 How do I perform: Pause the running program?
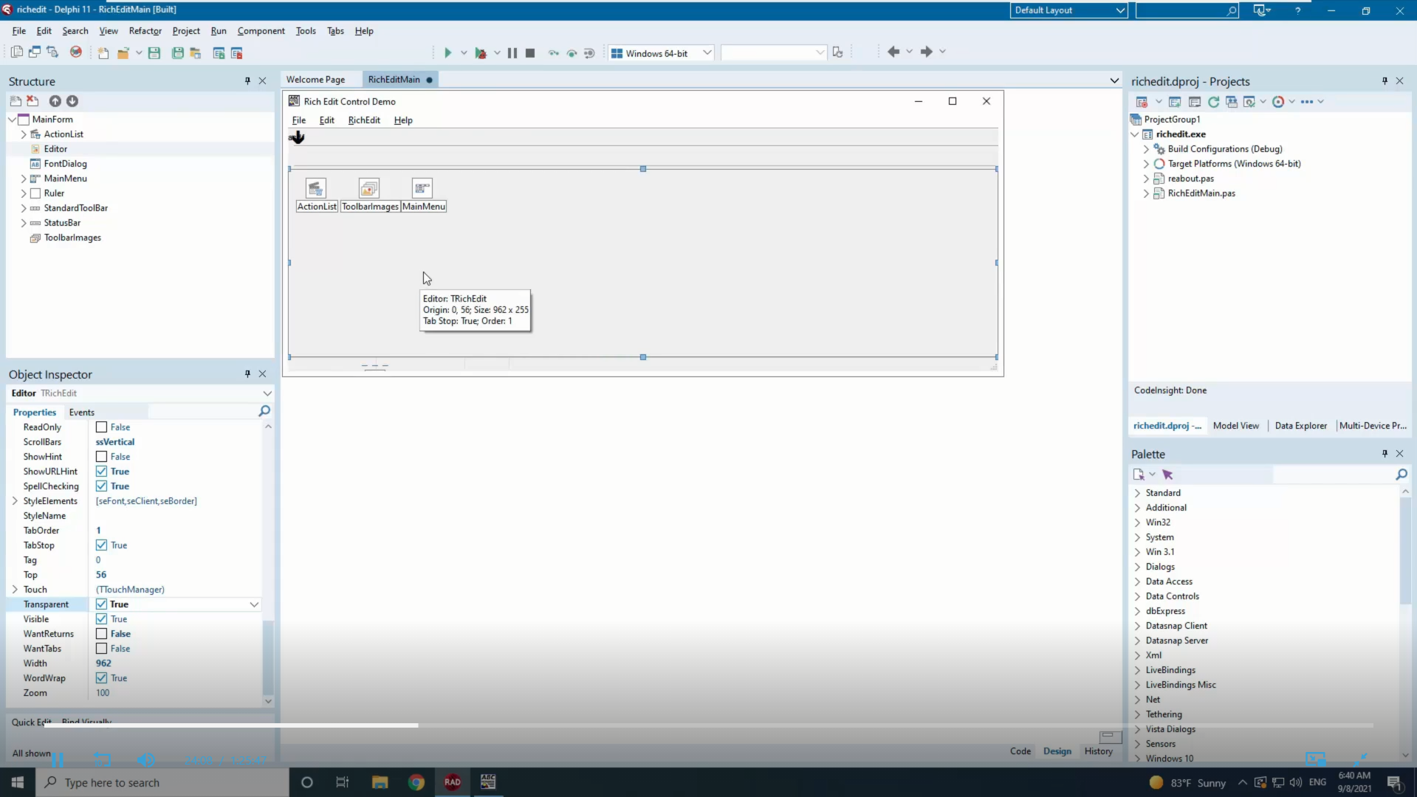pos(512,52)
